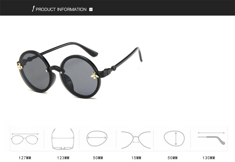235x162 pixels.
Task: Click the Product Information header text
Action: click(61, 10)
